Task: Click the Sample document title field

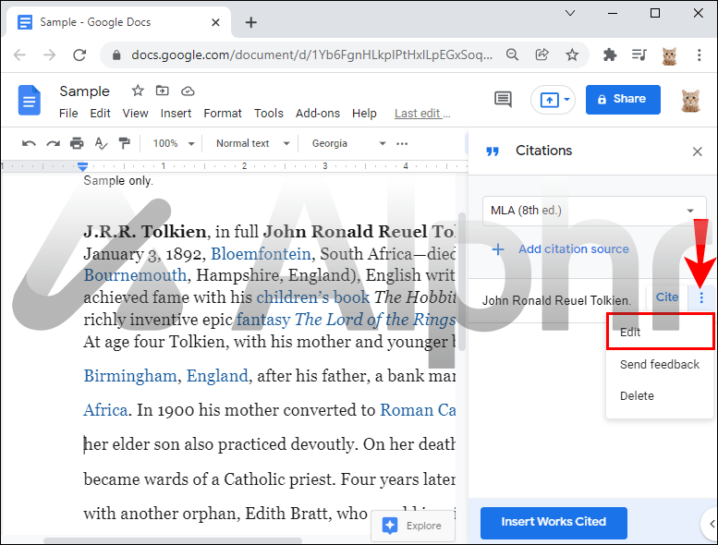Action: pos(84,91)
